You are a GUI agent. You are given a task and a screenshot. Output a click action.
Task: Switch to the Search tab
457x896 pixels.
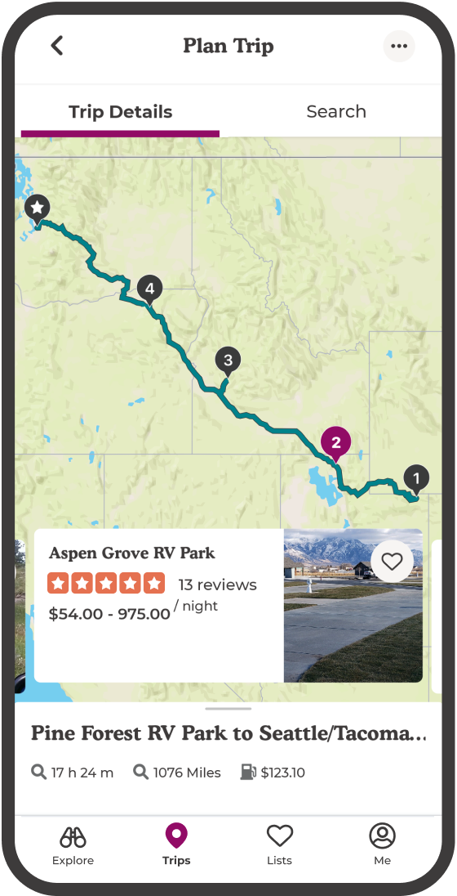click(x=336, y=111)
